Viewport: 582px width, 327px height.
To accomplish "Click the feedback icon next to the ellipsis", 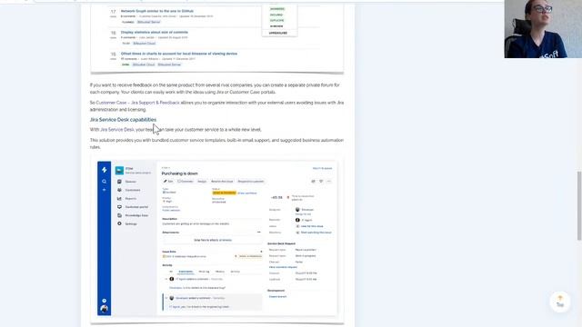I will [x=321, y=182].
